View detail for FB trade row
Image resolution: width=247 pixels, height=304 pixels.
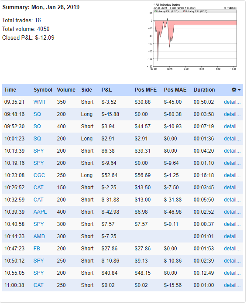232,249
